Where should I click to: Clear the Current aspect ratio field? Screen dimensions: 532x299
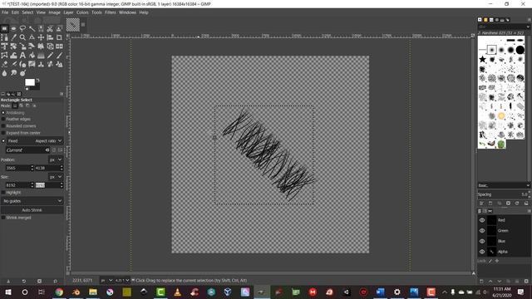[47, 150]
